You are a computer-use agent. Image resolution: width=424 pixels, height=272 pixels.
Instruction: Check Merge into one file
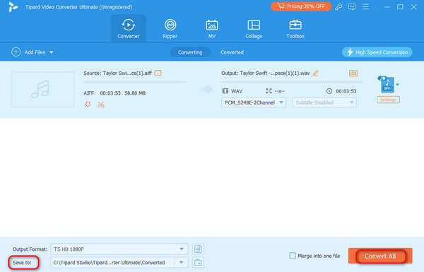pos(293,256)
